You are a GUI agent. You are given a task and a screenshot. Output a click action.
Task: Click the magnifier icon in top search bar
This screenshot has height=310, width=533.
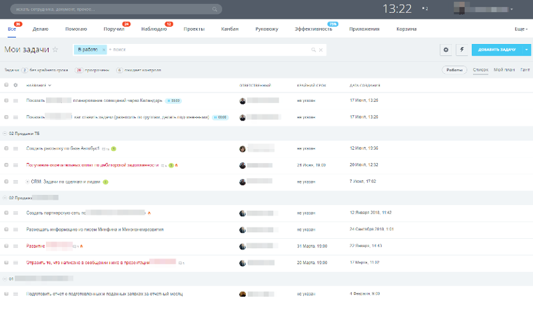coord(215,9)
